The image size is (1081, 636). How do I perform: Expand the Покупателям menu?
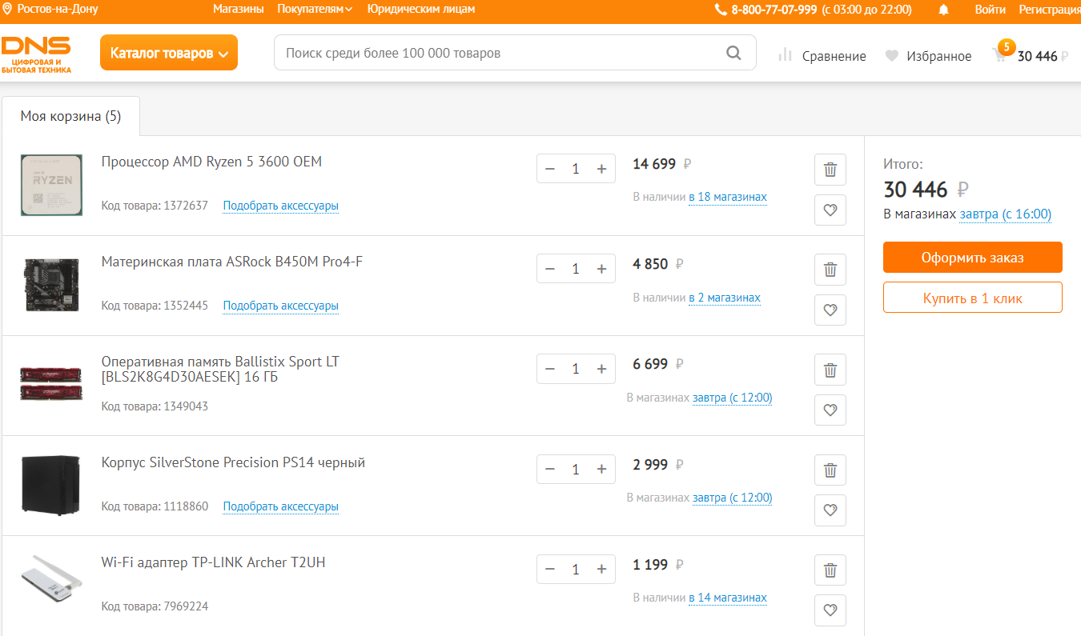315,10
